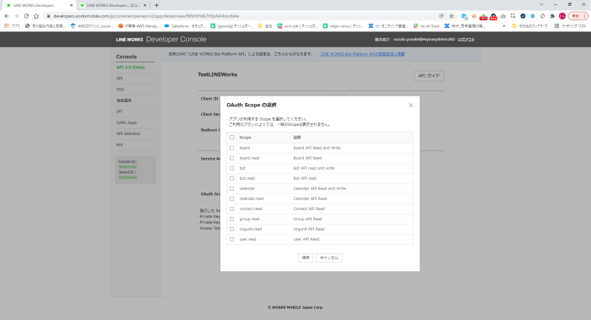Tick the select-all Scope header checkbox
This screenshot has height=320, width=591.
click(x=232, y=138)
